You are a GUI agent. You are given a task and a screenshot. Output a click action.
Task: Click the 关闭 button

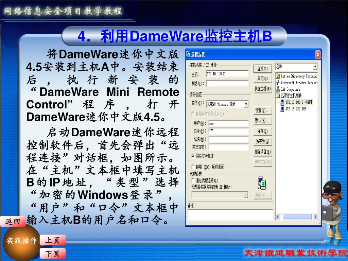[x=263, y=79]
